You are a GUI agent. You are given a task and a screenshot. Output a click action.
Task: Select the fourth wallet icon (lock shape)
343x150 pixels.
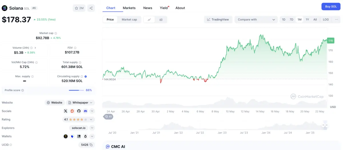coord(85,136)
